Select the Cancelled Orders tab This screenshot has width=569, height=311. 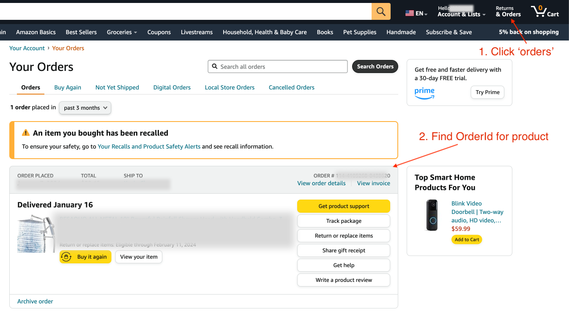292,87
